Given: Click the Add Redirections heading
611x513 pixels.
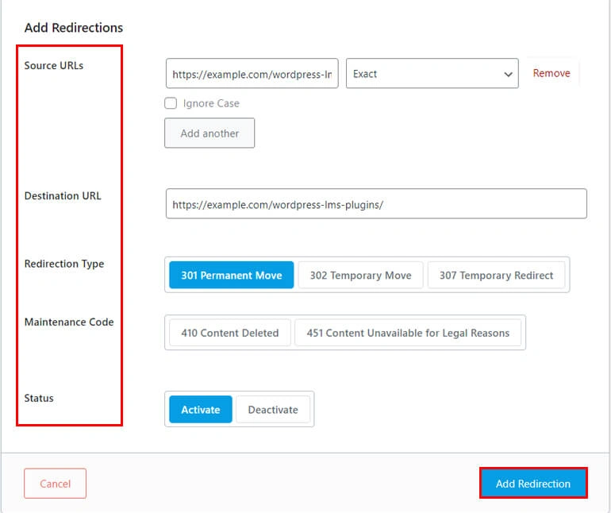Looking at the screenshot, I should click(74, 28).
